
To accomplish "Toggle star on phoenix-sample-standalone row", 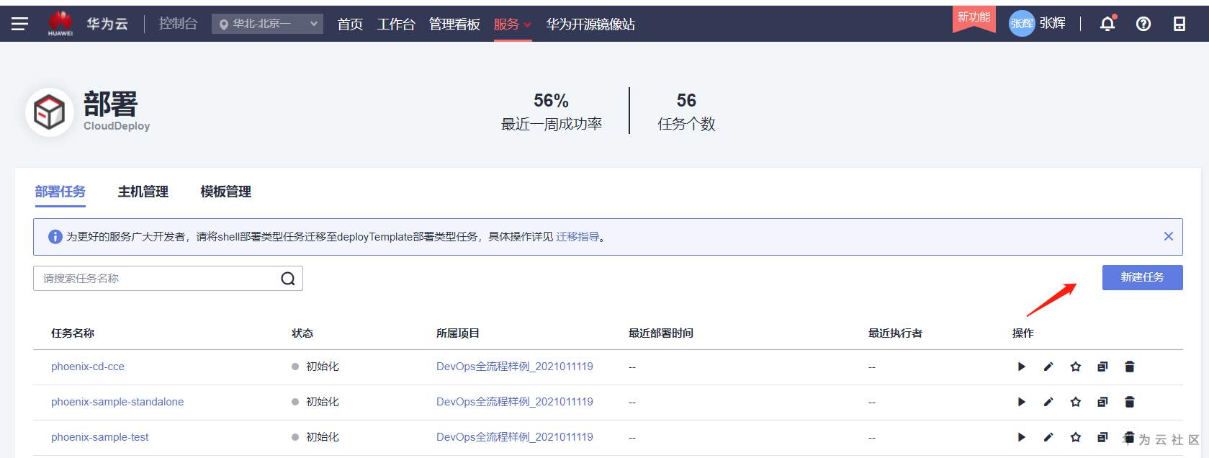I will click(x=1075, y=402).
